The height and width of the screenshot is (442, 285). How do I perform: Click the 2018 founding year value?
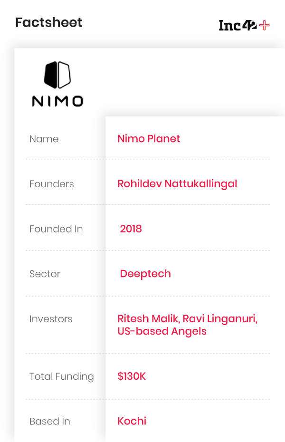point(131,229)
